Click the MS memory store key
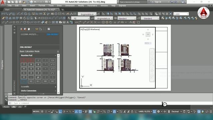Image resolution: width=213 pixels, height=120 pixels. tap(31, 81)
